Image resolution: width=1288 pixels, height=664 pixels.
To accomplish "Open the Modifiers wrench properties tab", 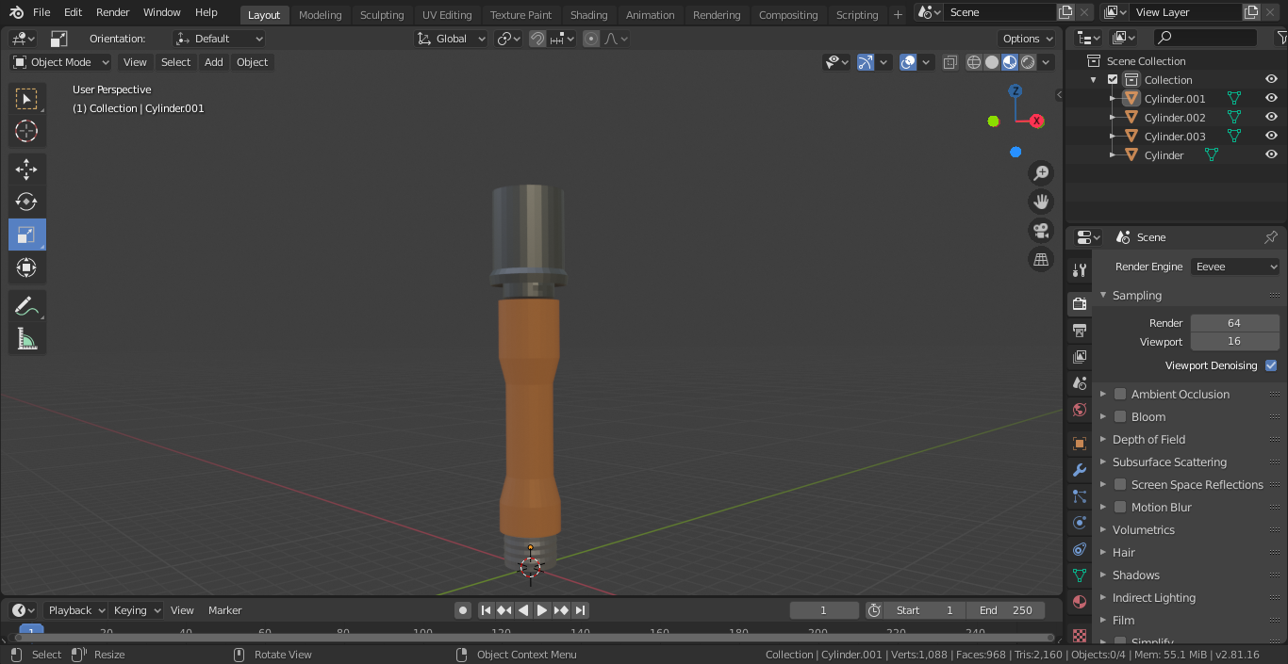I will (1080, 470).
